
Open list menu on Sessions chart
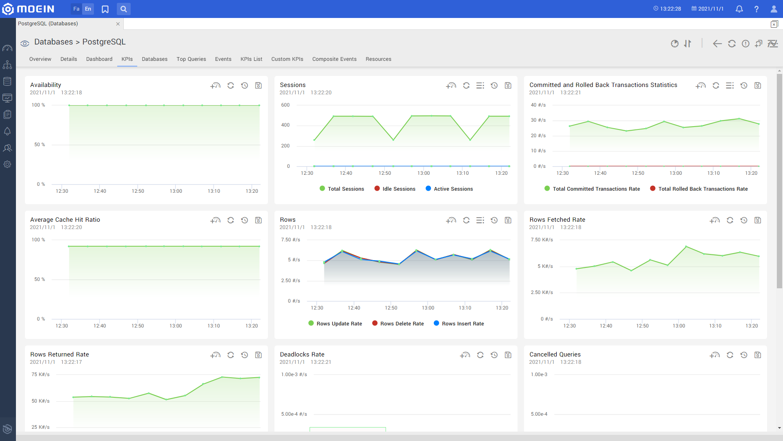480,85
